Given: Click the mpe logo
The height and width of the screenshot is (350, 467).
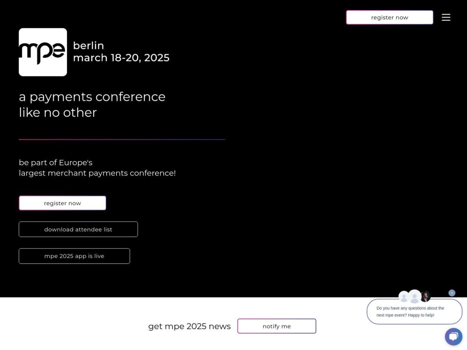Looking at the screenshot, I should tap(42, 51).
